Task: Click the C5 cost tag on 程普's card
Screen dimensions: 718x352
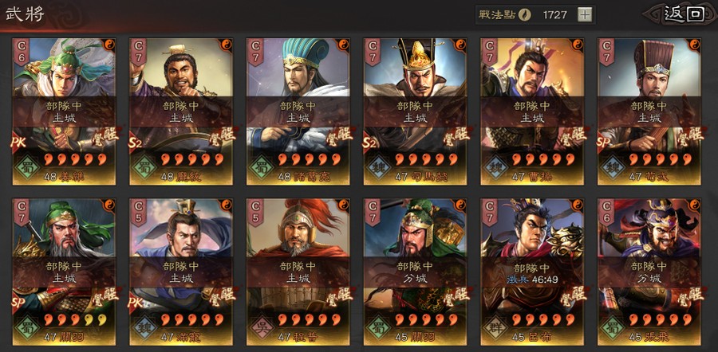Action: pyautogui.click(x=255, y=212)
